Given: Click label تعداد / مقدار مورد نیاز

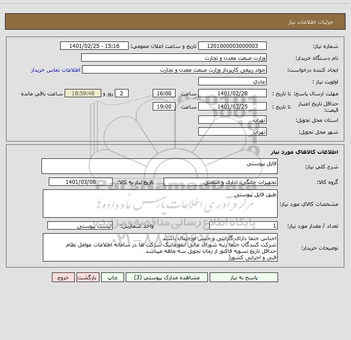Looking at the screenshot, I should (313, 226).
